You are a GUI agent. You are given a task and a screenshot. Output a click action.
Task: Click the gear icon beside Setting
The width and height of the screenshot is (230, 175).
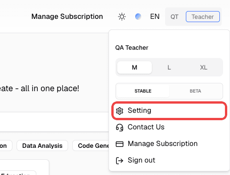coord(120,111)
